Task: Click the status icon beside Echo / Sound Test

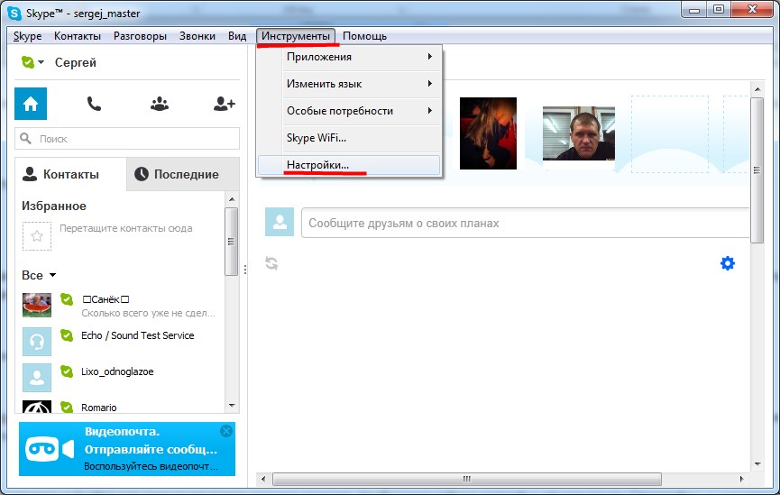Action: click(x=67, y=335)
